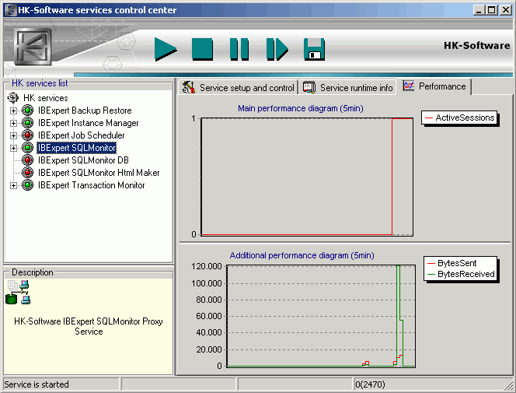Expand the IBExpert SQLMonitor node
Viewport: 516px width, 393px height.
[13, 148]
